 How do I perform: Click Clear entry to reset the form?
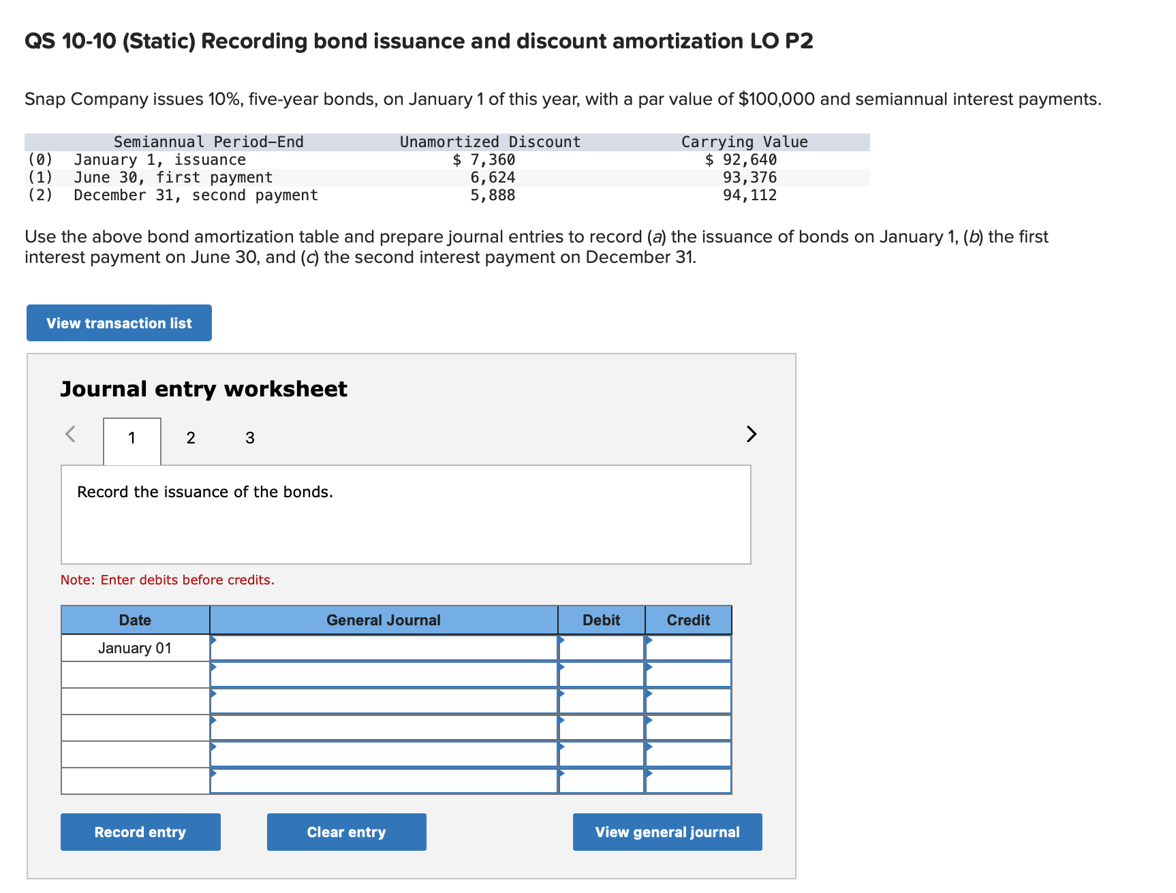tap(346, 832)
